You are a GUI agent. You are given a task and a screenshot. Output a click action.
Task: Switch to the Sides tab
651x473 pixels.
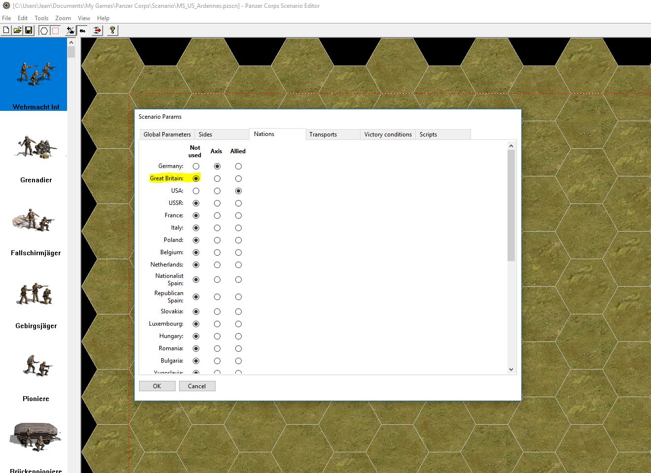click(222, 135)
